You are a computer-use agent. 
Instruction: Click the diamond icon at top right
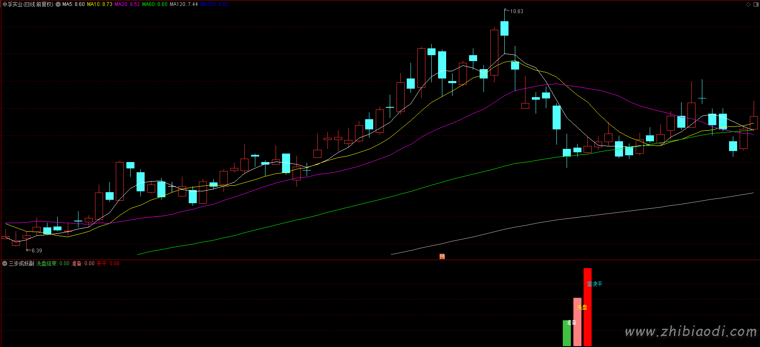pyautogui.click(x=748, y=4)
